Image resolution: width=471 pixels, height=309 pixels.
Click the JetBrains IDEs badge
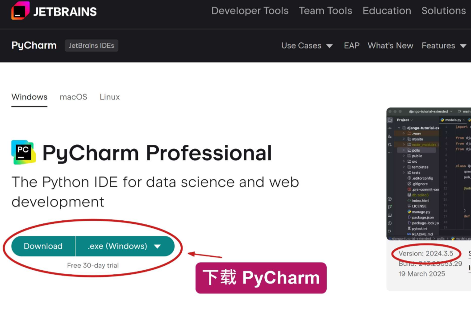92,45
